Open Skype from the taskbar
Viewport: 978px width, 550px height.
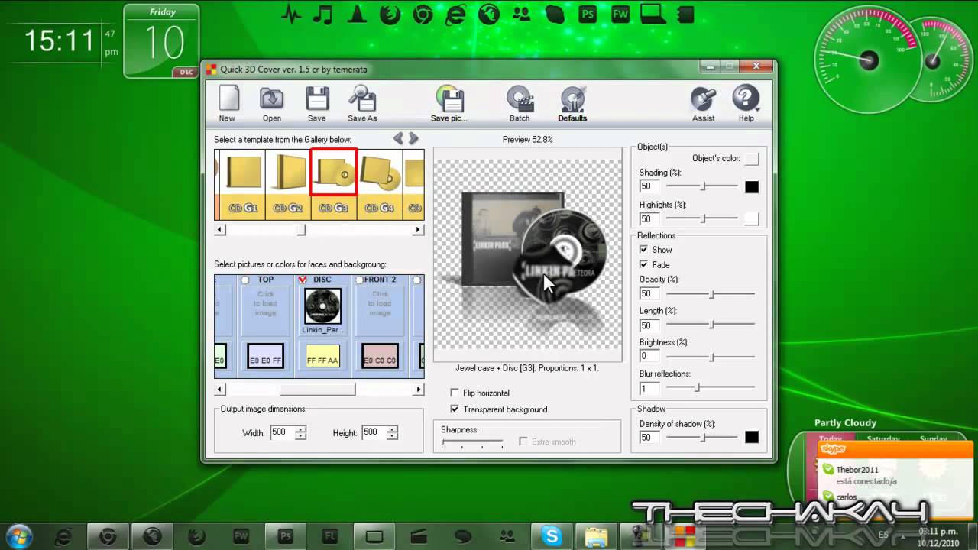tap(552, 536)
